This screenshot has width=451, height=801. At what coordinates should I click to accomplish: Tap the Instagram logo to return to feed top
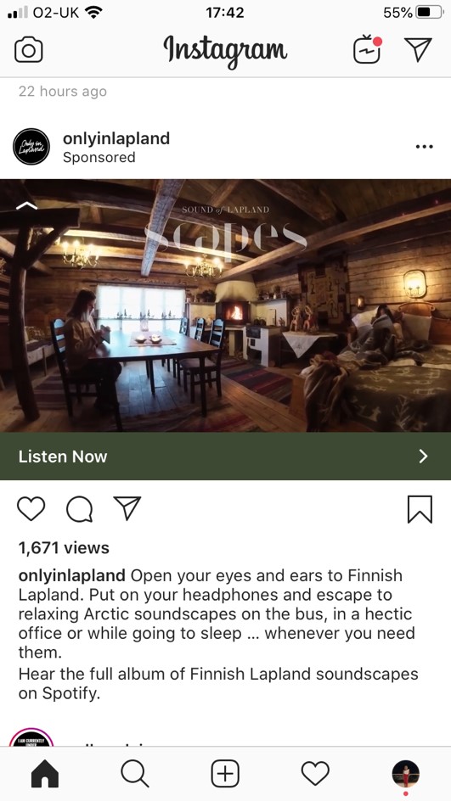coord(225,51)
